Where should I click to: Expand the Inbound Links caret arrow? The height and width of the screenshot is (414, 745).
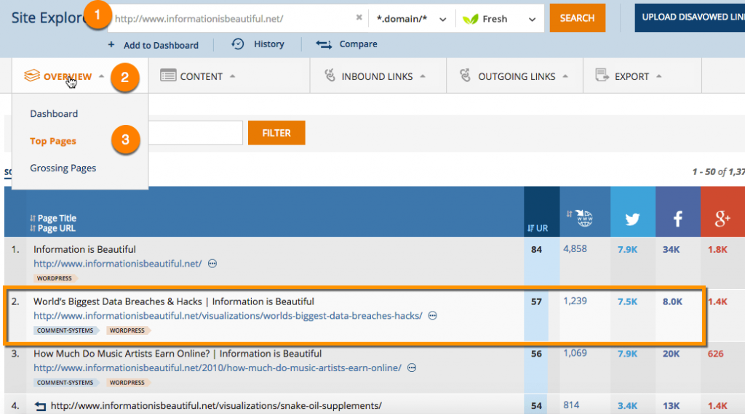423,76
